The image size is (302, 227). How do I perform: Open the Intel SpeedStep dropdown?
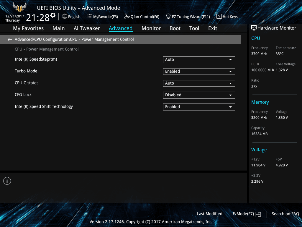point(199,60)
